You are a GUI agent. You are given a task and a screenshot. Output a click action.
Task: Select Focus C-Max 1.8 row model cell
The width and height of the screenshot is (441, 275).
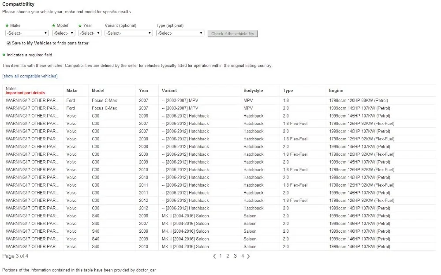(x=105, y=100)
